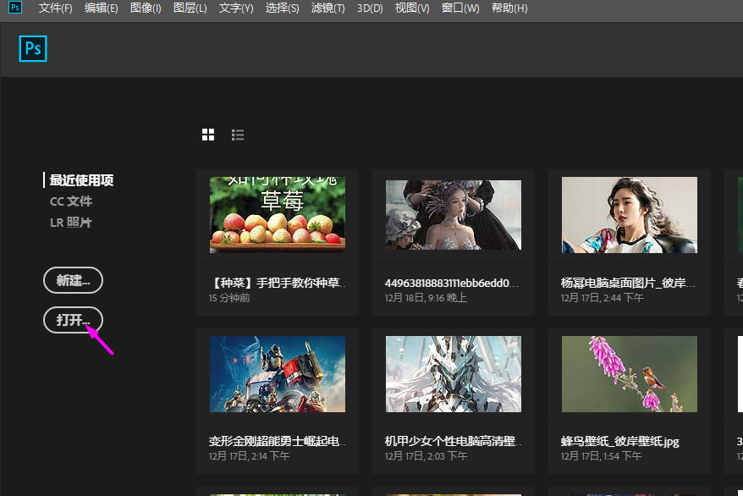Select the 最近使用项 tab

[81, 180]
